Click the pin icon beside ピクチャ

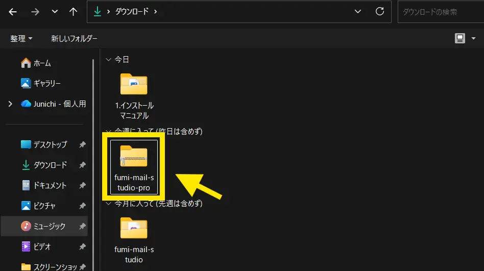82,206
